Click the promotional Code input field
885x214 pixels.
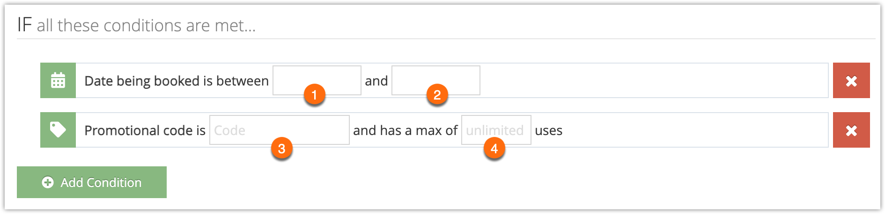pos(280,130)
